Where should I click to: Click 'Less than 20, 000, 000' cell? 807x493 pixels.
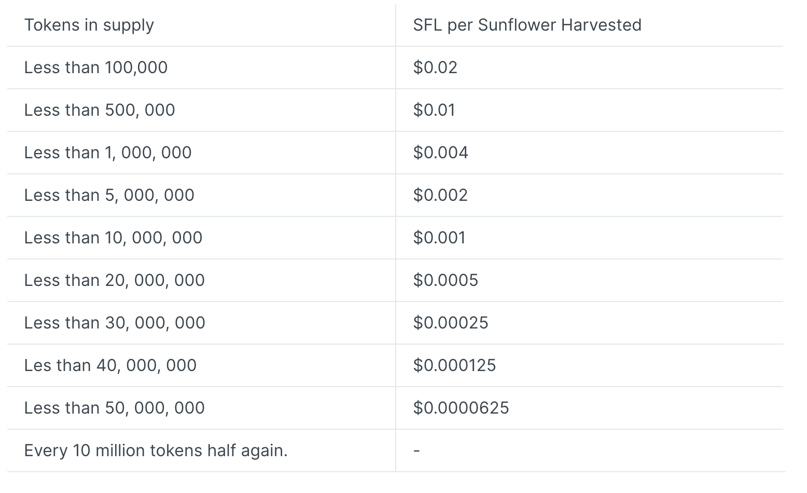(x=115, y=280)
